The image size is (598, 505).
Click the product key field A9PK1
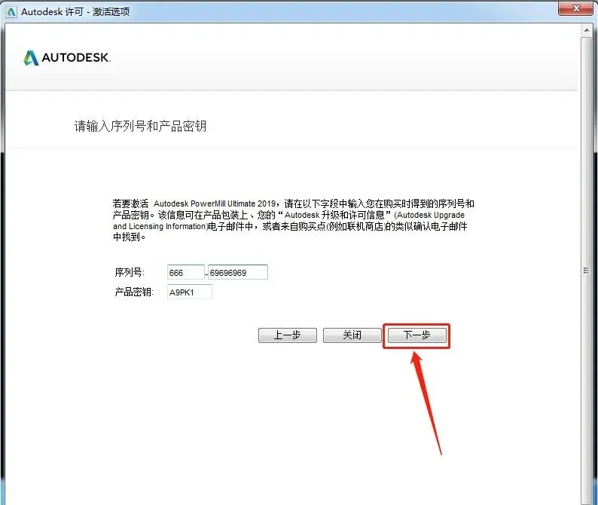190,292
